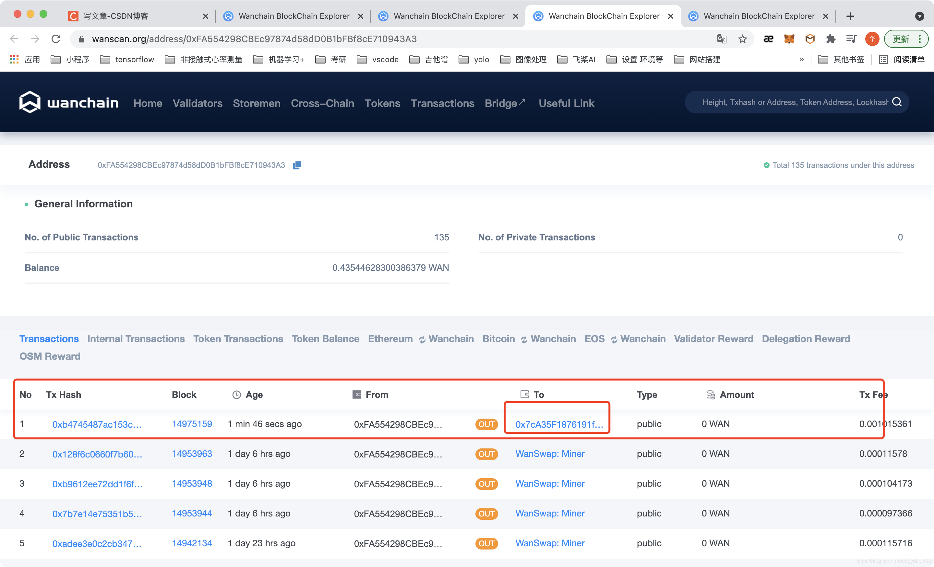Select the EOS Wanchain tab
The image size is (934, 567).
tap(625, 339)
